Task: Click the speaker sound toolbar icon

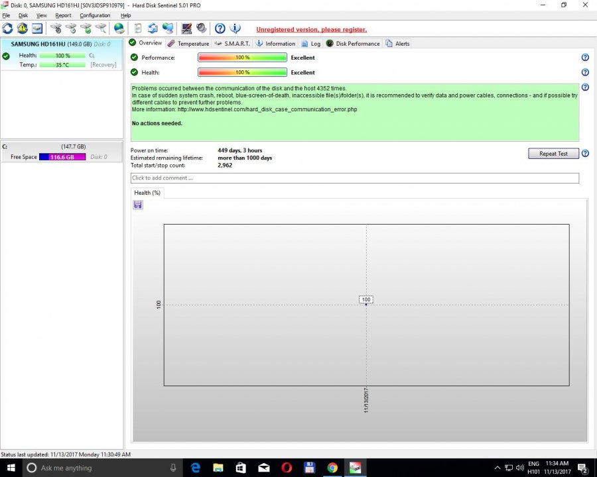Action: pos(202,28)
